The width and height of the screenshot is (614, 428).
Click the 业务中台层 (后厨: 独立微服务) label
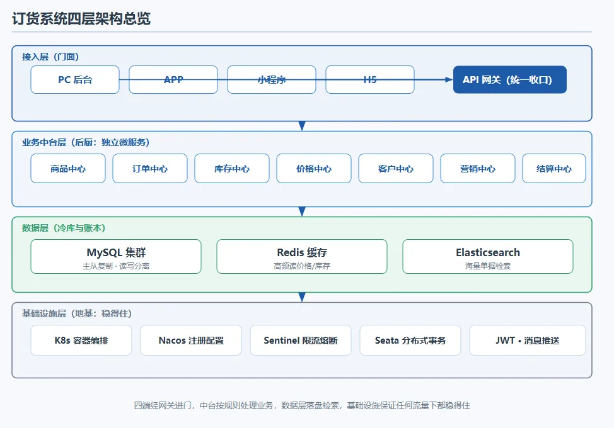coord(86,142)
